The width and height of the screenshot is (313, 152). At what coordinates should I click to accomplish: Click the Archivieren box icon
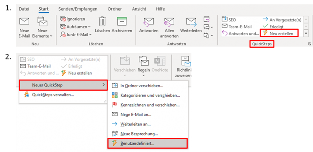click(x=122, y=21)
